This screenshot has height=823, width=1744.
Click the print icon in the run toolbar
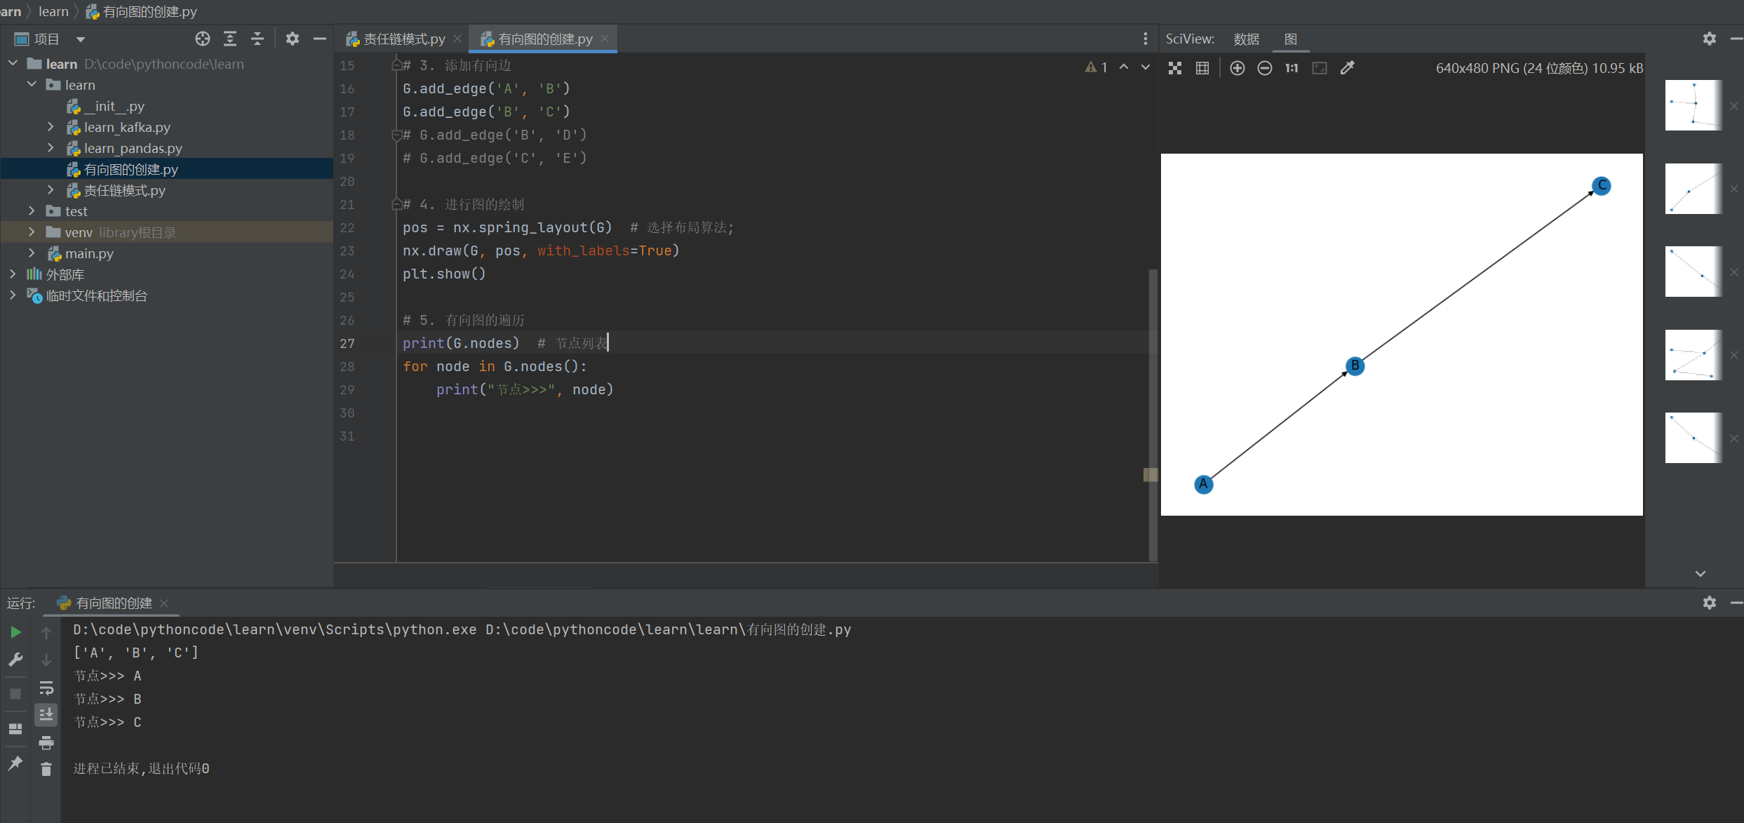coord(46,742)
